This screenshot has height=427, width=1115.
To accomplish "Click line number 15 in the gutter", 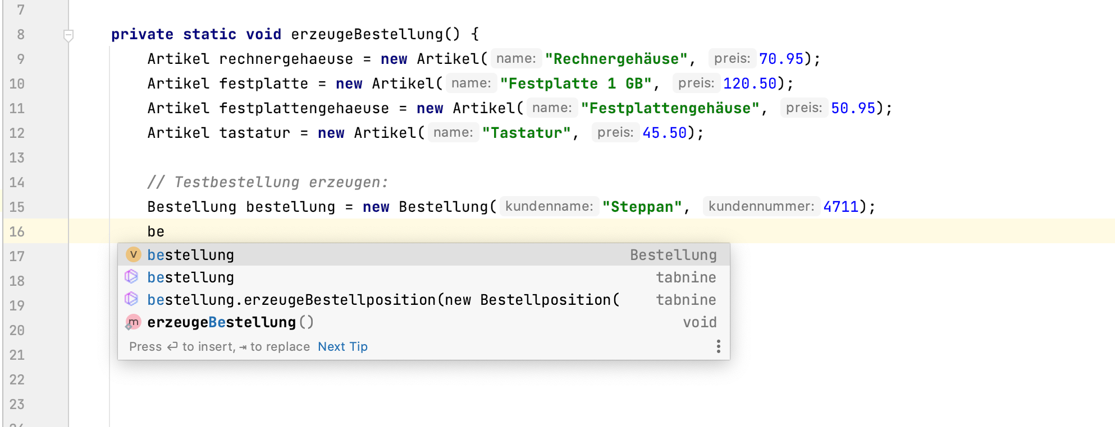I will click(x=17, y=207).
